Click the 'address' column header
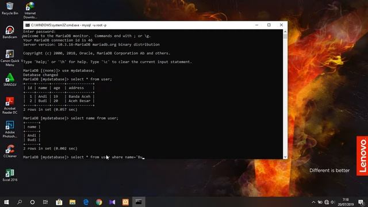368x207 pixels. tap(76, 88)
